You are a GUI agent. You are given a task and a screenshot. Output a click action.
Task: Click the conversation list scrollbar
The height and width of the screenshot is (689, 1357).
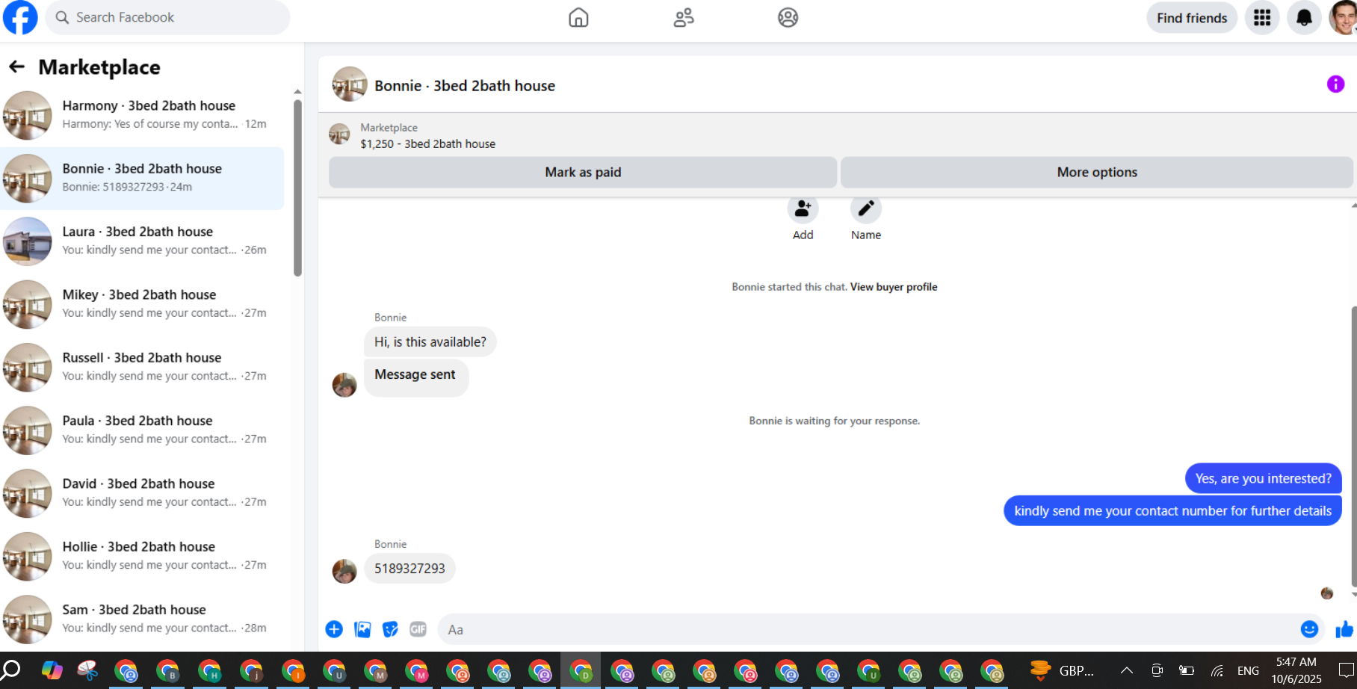click(297, 187)
